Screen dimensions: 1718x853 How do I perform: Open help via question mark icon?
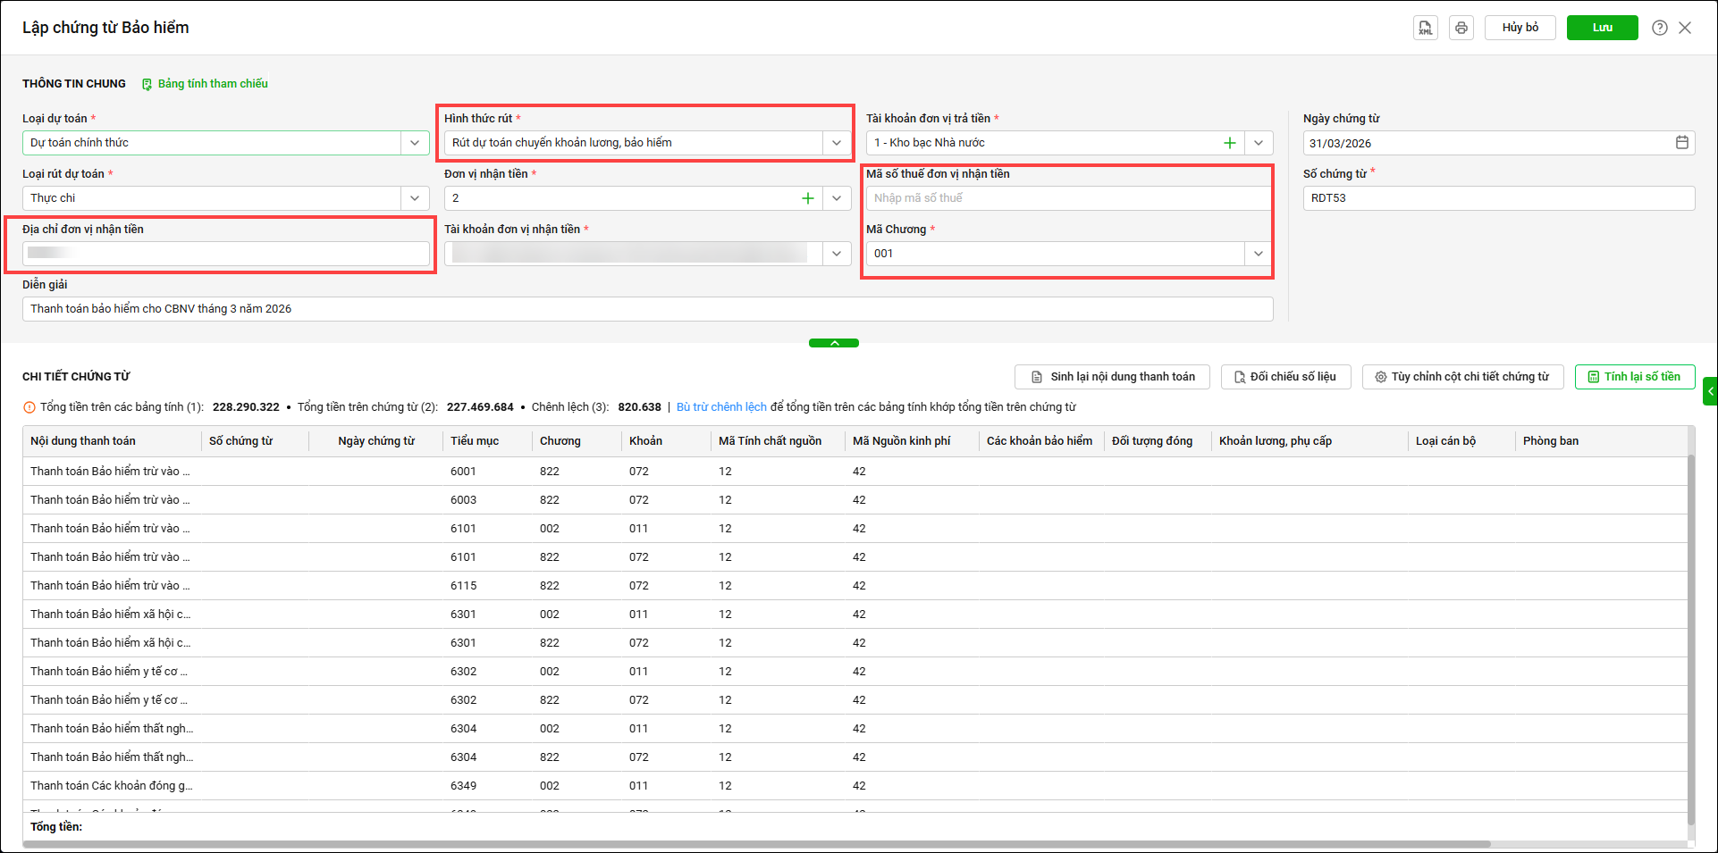[x=1659, y=28]
